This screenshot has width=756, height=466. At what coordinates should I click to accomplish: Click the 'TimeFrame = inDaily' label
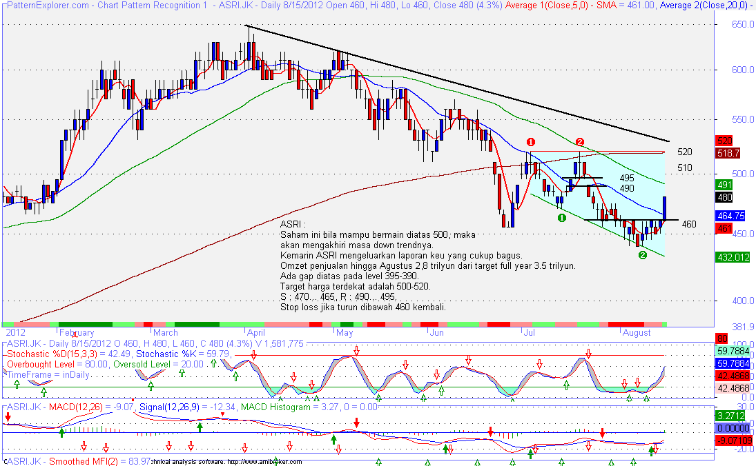click(x=48, y=374)
